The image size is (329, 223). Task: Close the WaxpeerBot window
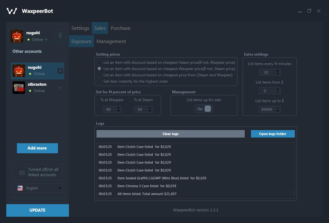319,11
